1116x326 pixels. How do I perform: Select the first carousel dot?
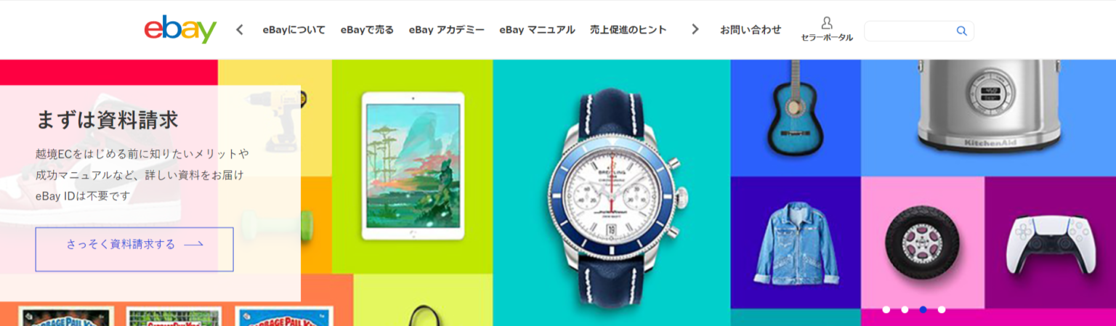coord(886,309)
